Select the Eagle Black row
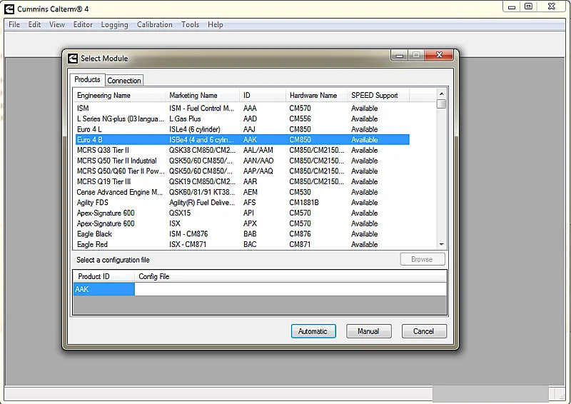This screenshot has height=404, width=571. [242, 234]
